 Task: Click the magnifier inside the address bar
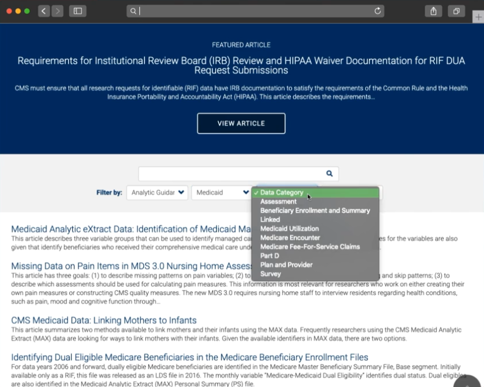click(134, 10)
